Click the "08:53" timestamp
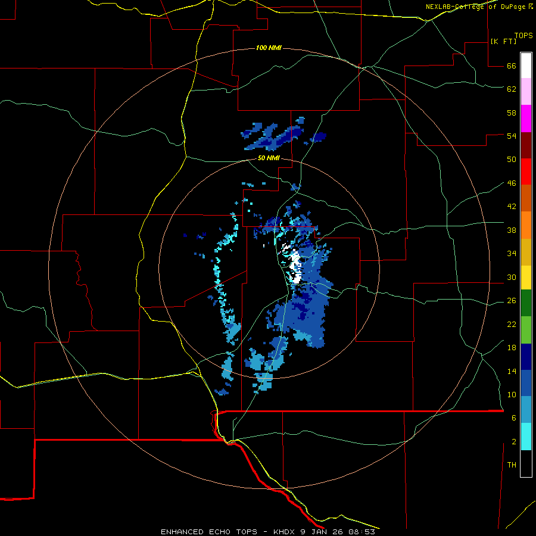The height and width of the screenshot is (536, 536). tap(362, 532)
